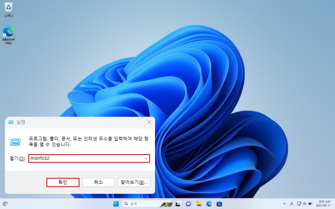Screen dimensions: 335x209
Task: Click the 취소 button in Run dialog
Action: (98, 182)
